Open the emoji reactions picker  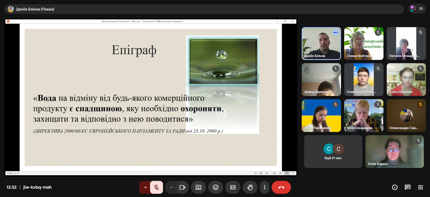tap(216, 187)
